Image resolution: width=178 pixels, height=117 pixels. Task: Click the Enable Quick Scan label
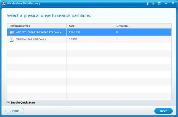pos(23,102)
